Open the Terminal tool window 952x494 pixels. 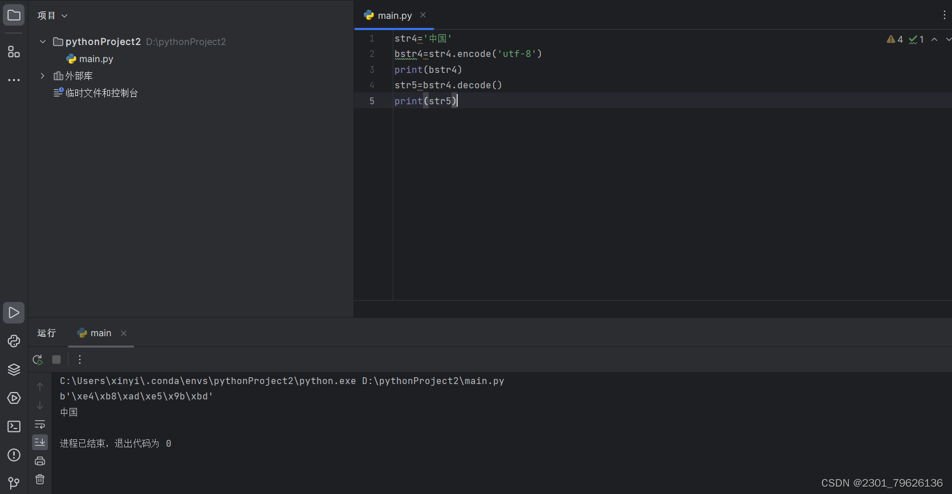14,426
